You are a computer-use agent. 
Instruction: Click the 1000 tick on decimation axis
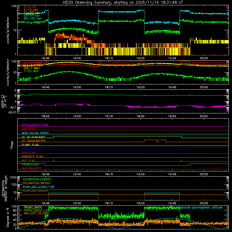(13, 177)
